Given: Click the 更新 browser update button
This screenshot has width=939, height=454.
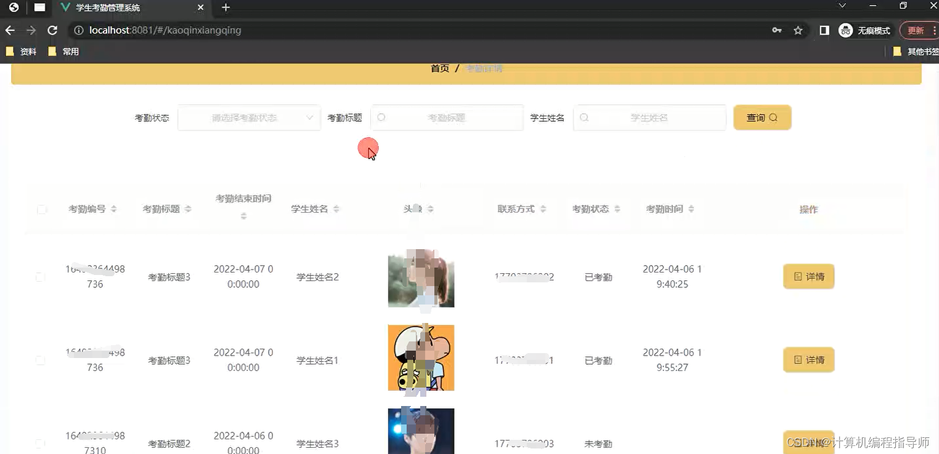Looking at the screenshot, I should coord(918,30).
